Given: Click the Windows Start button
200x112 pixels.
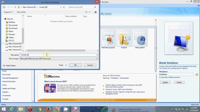Looking at the screenshot, I should pyautogui.click(x=3, y=109).
